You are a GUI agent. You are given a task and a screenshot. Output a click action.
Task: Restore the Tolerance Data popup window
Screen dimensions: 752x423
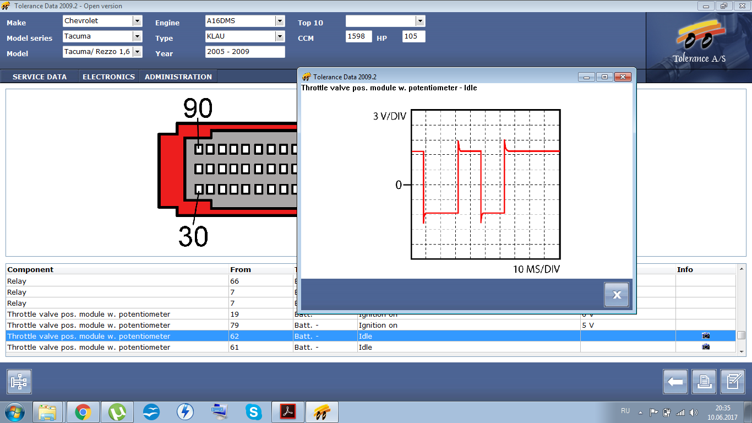[x=604, y=77]
